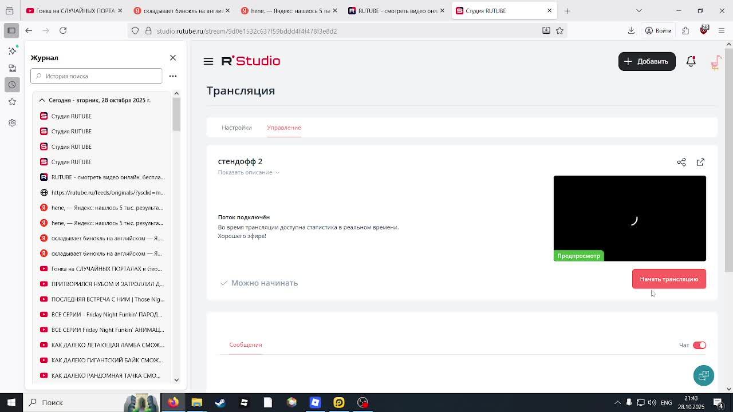Click the notifications bell in Rutube Studio
This screenshot has height=412, width=733.
click(691, 61)
